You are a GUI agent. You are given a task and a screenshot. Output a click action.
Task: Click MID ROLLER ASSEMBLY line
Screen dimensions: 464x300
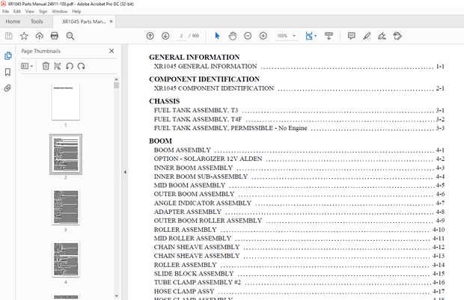(x=299, y=239)
